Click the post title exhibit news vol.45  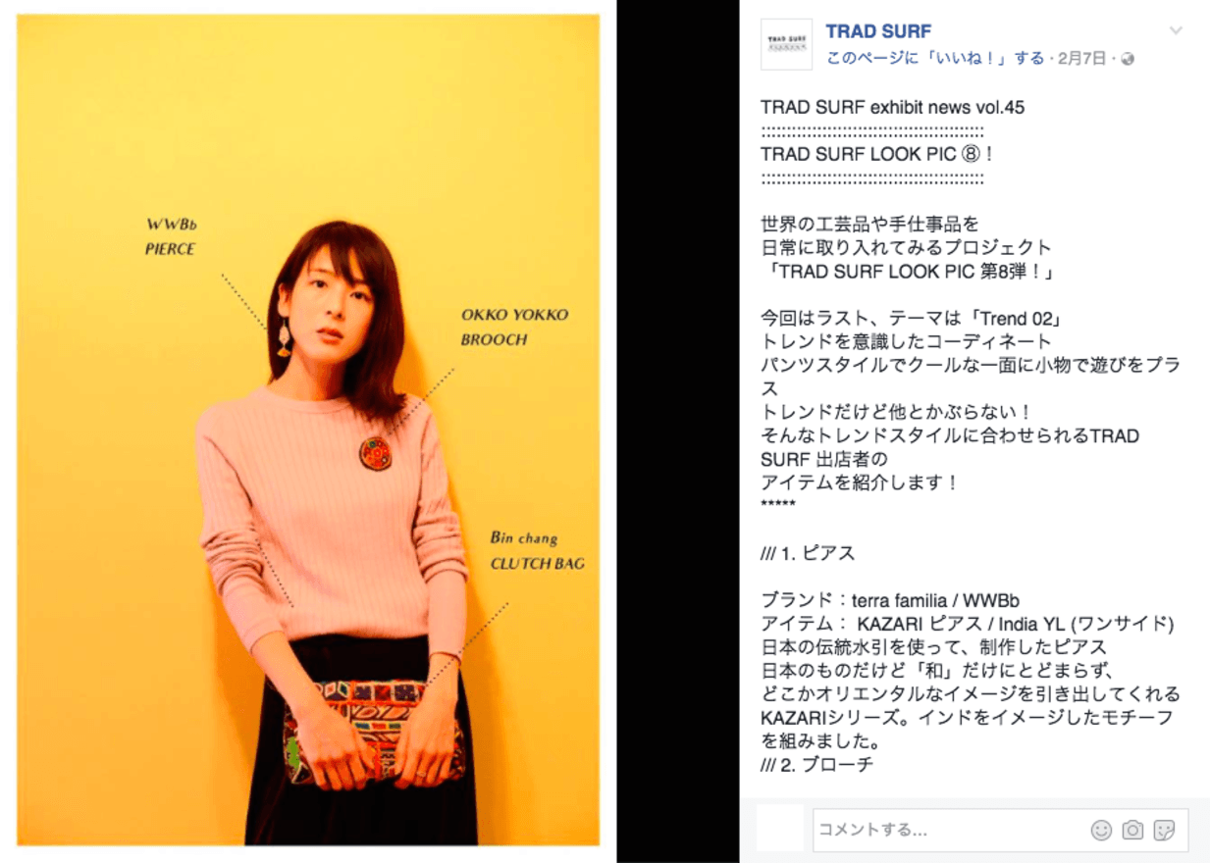pyautogui.click(x=892, y=107)
